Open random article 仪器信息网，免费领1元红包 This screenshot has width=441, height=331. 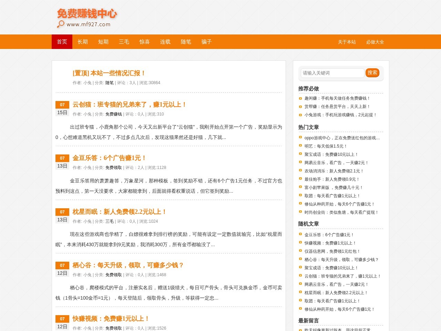click(332, 251)
